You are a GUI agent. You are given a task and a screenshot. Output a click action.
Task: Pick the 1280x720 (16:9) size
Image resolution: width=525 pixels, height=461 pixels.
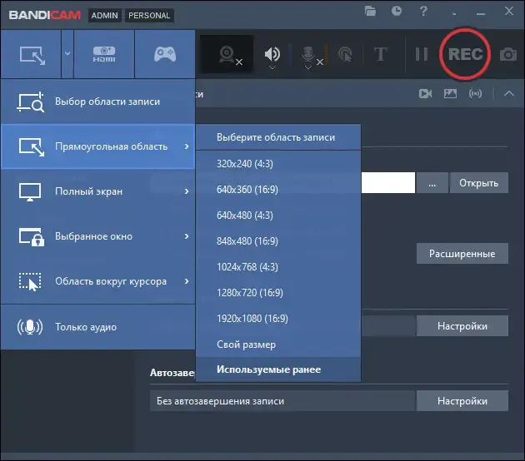pos(278,293)
